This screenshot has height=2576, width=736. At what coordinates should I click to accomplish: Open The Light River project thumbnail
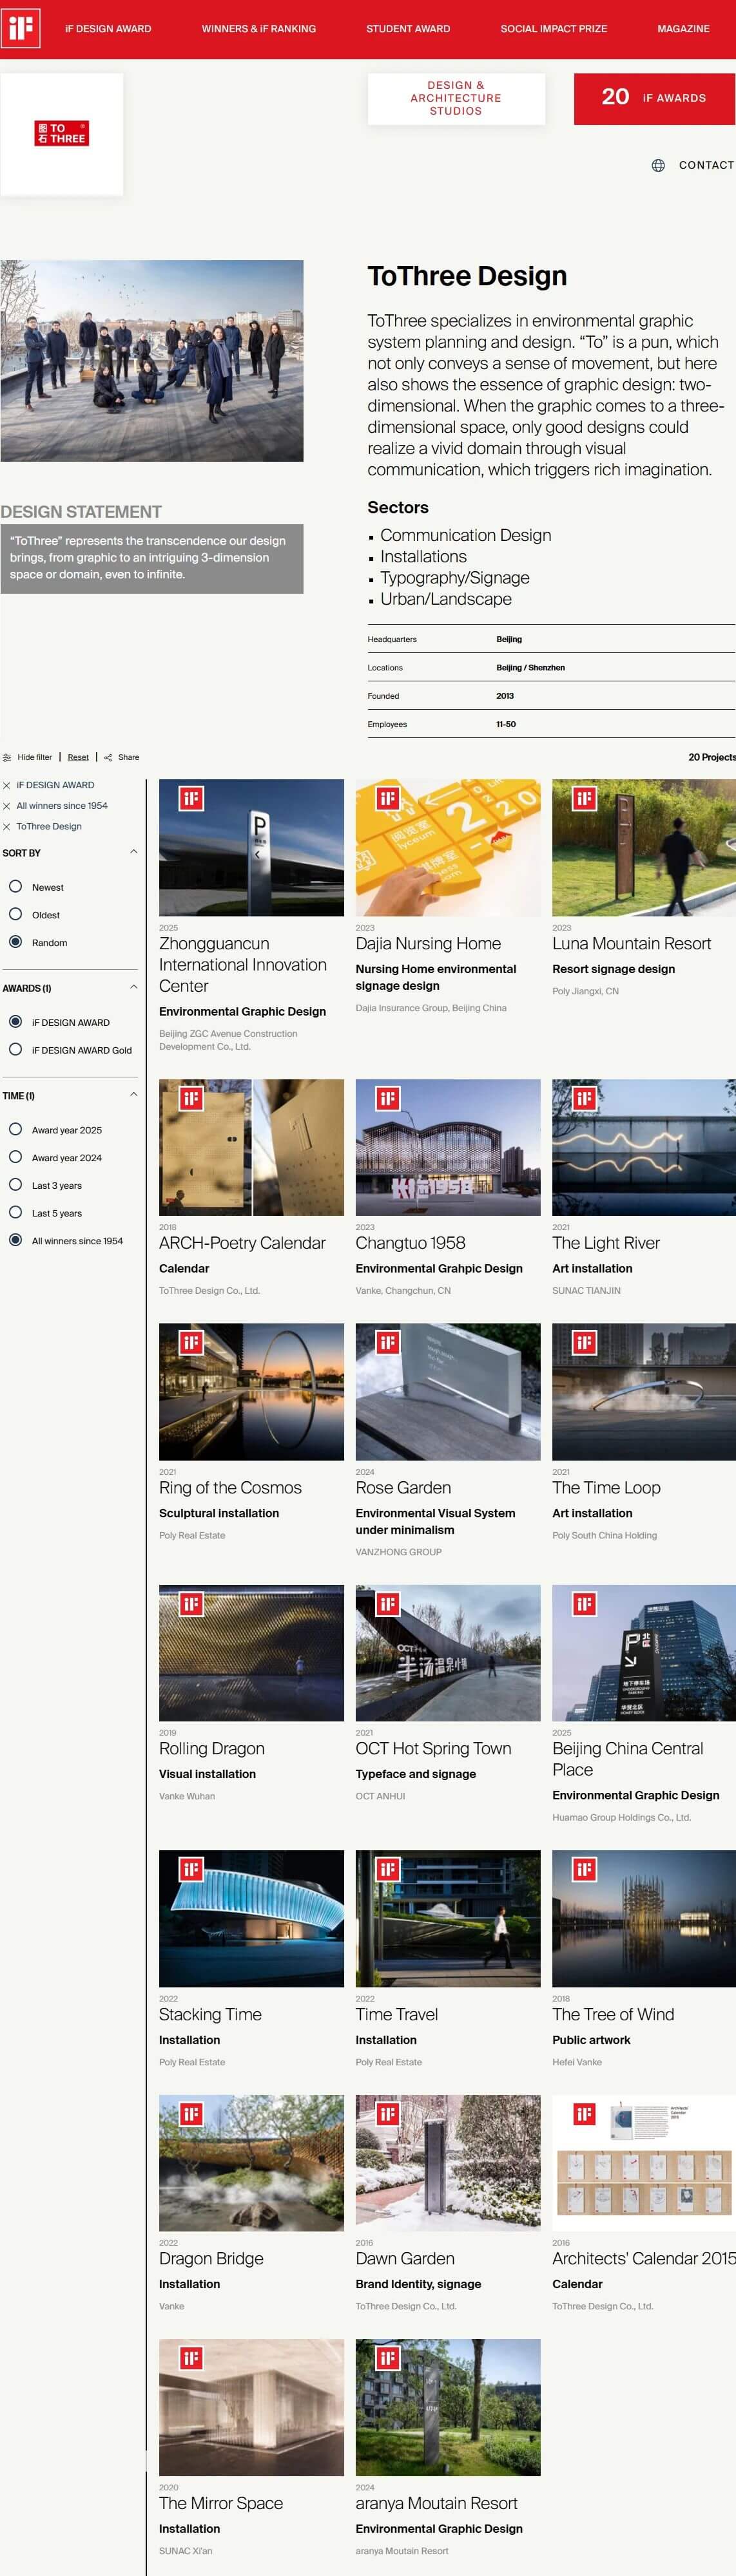click(x=644, y=1147)
